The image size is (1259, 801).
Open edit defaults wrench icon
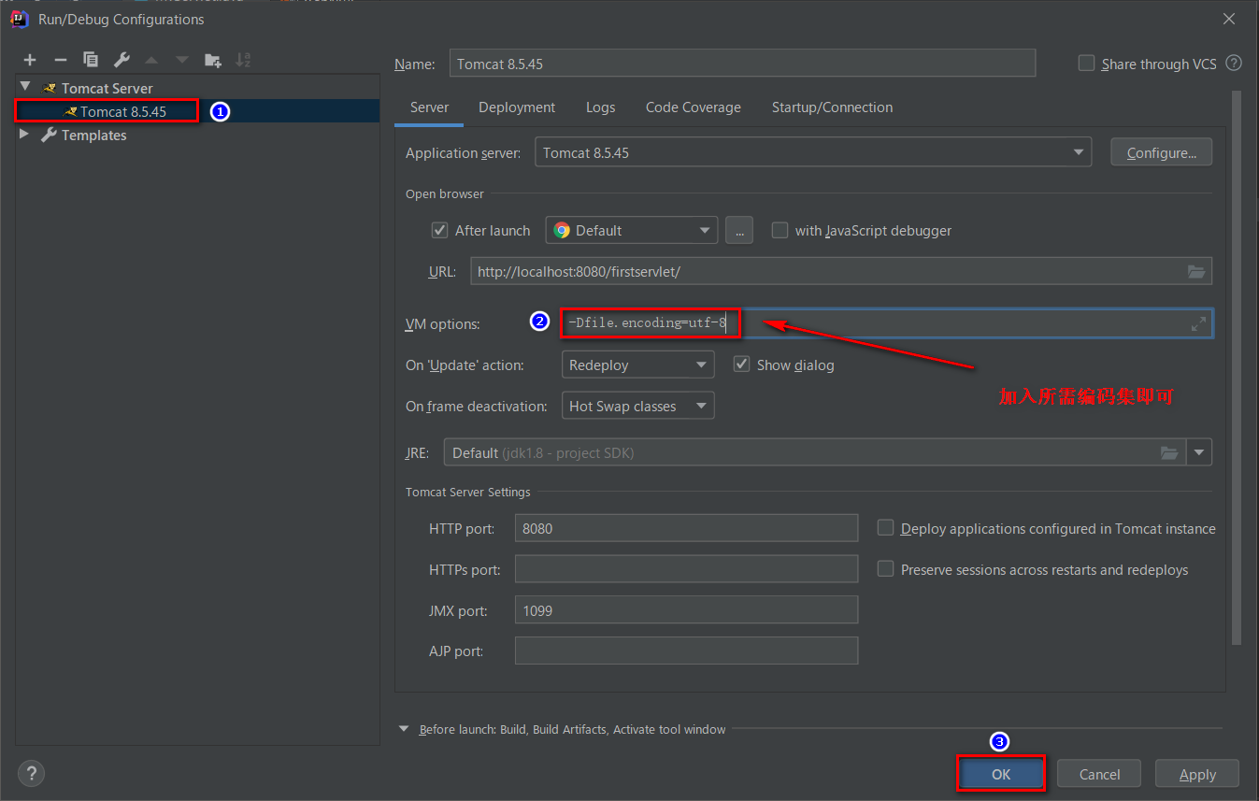[x=122, y=60]
